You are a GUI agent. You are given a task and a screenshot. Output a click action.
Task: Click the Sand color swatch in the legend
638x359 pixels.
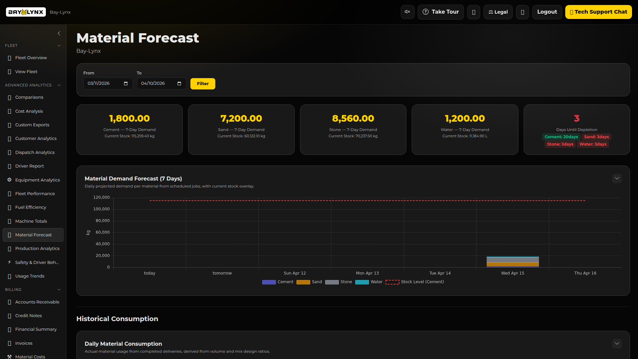[303, 282]
